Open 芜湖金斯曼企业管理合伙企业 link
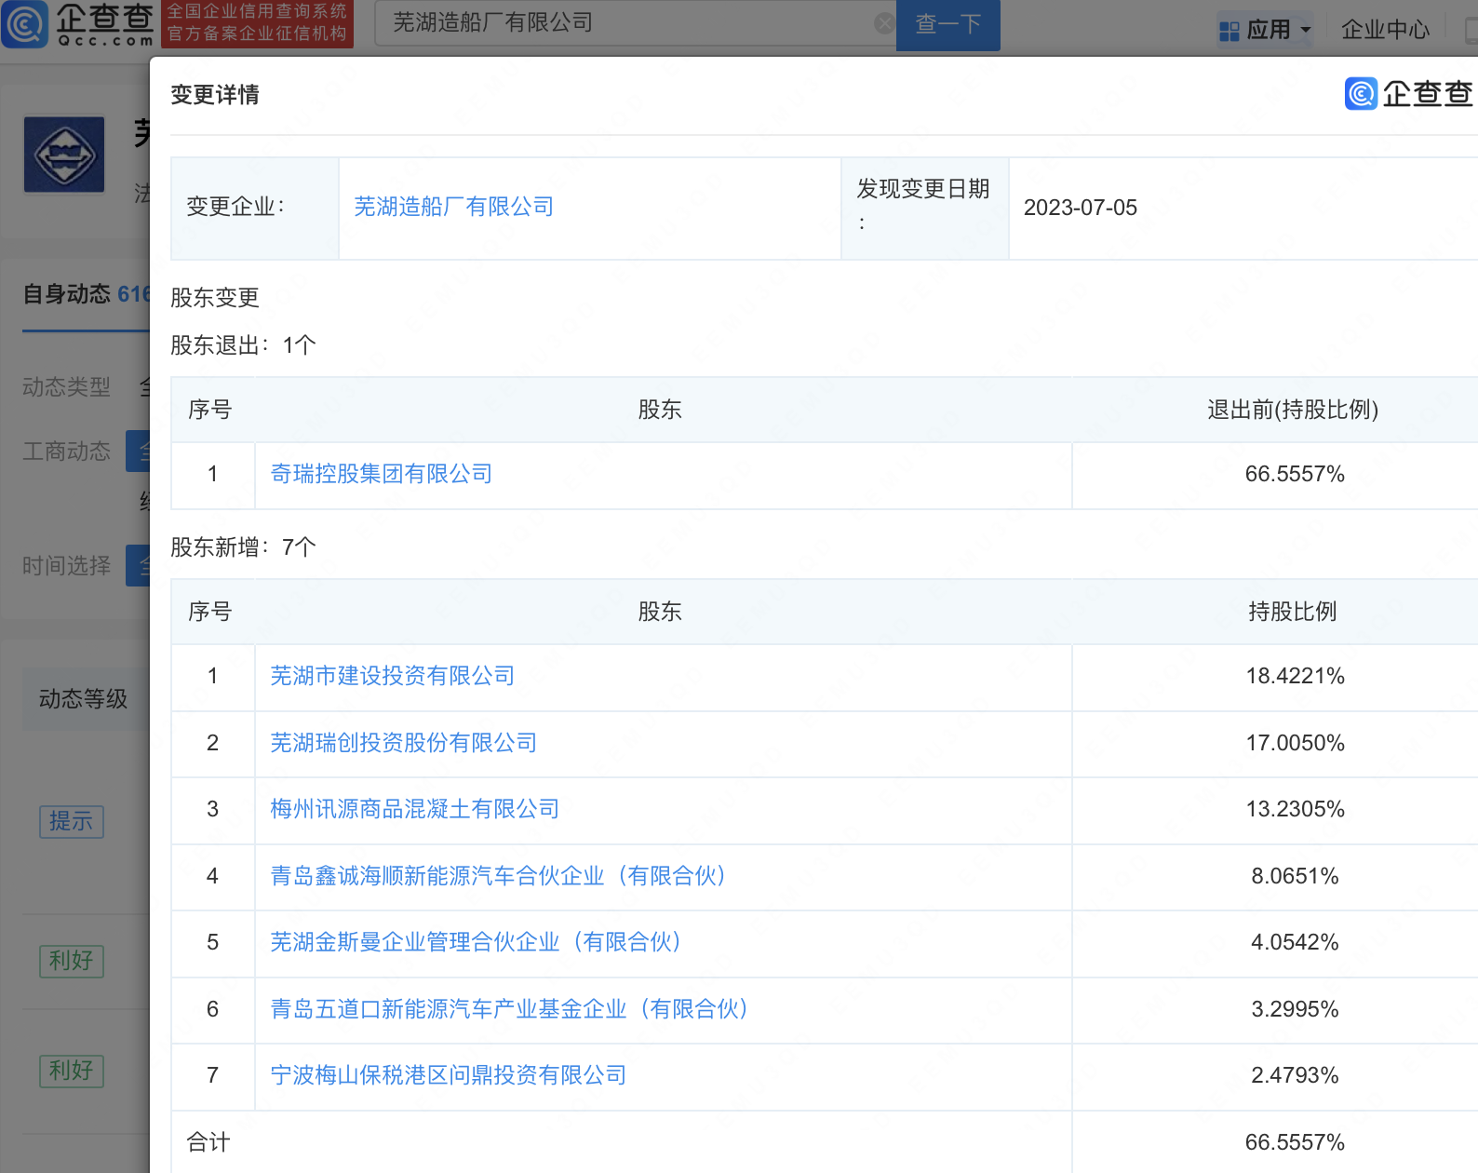Image resolution: width=1478 pixels, height=1173 pixels. (477, 942)
